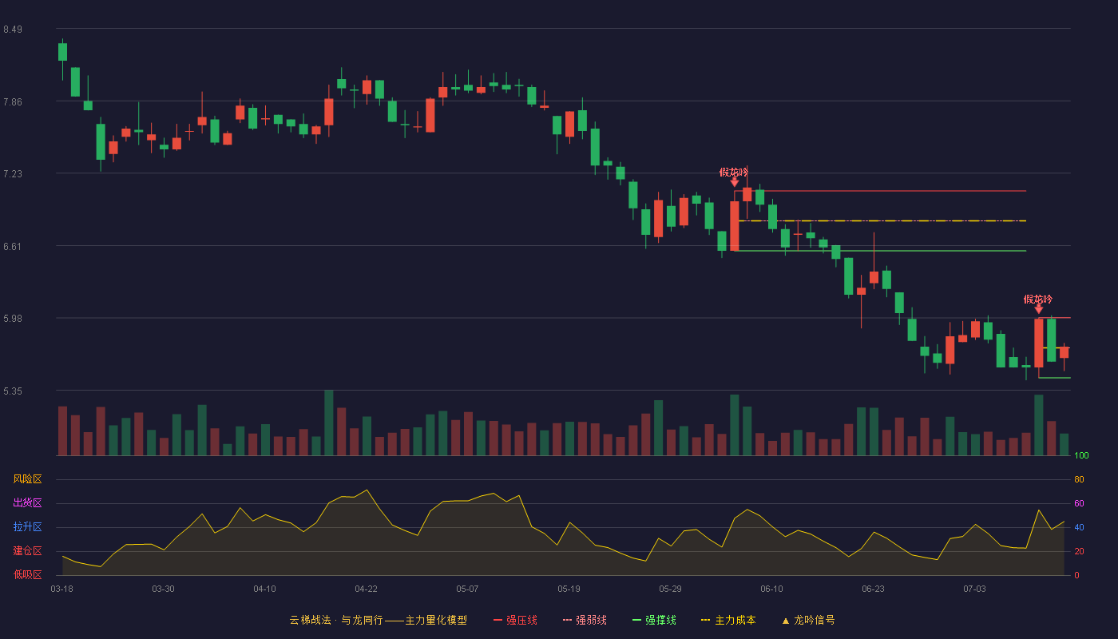Select the 出货区 zone label
Image resolution: width=1118 pixels, height=639 pixels.
point(27,503)
